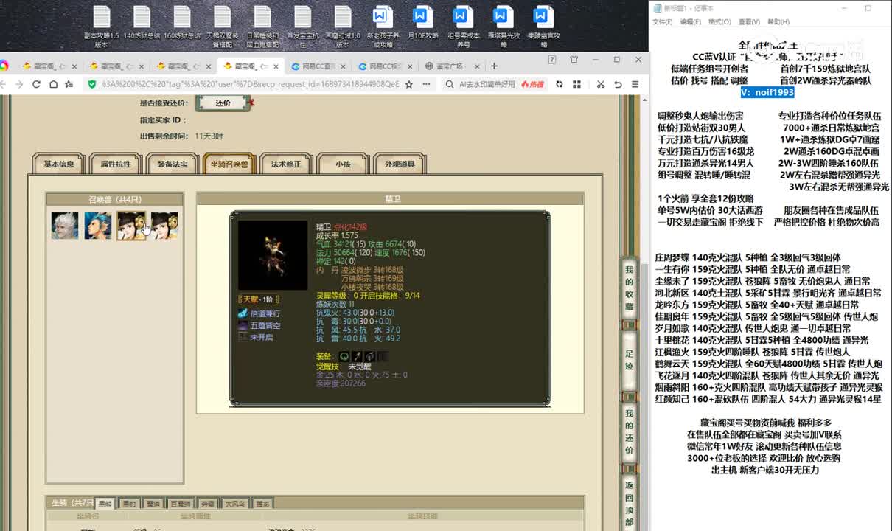The width and height of the screenshot is (892, 531).
Task: Select the 黑豹 mount tab
Action: [129, 503]
